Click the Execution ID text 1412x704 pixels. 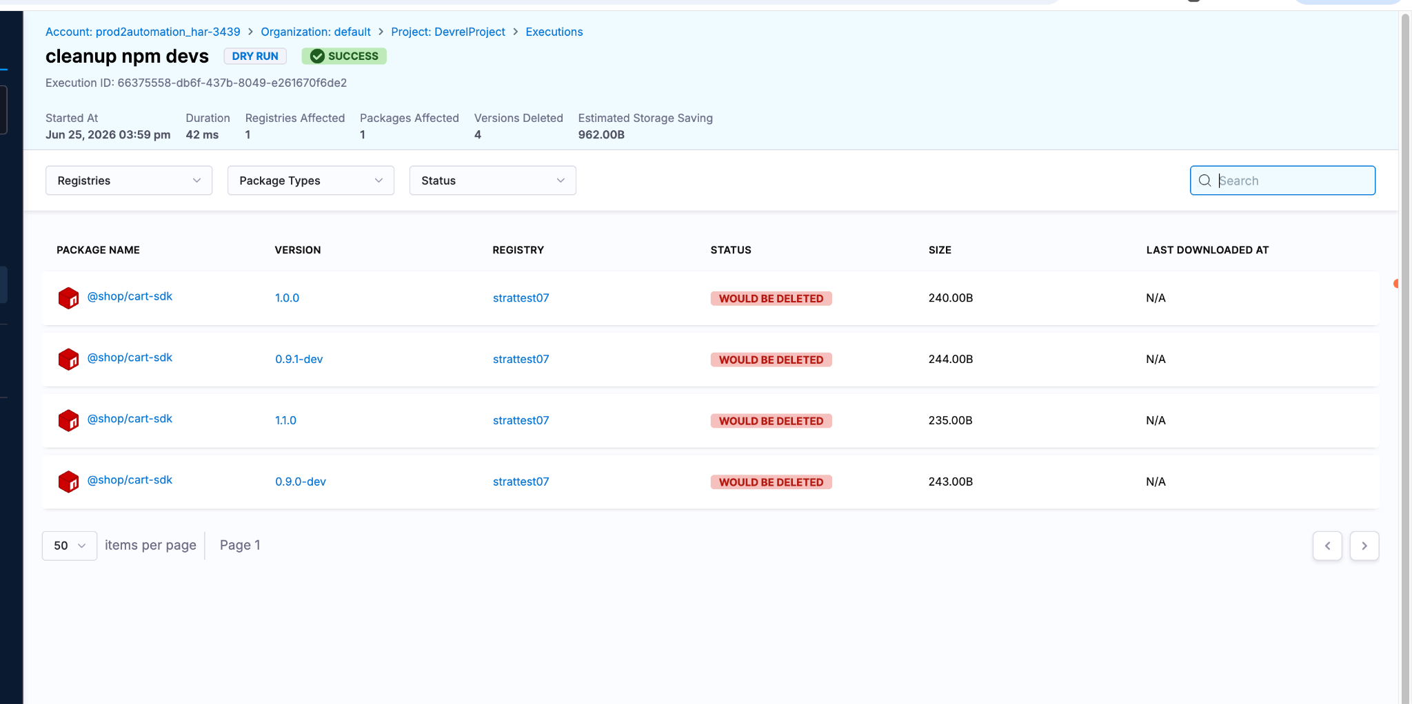tap(196, 83)
